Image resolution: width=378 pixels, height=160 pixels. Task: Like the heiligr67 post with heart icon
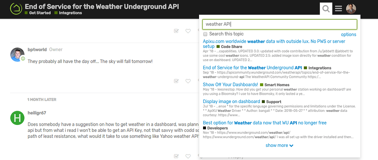[x=188, y=156]
